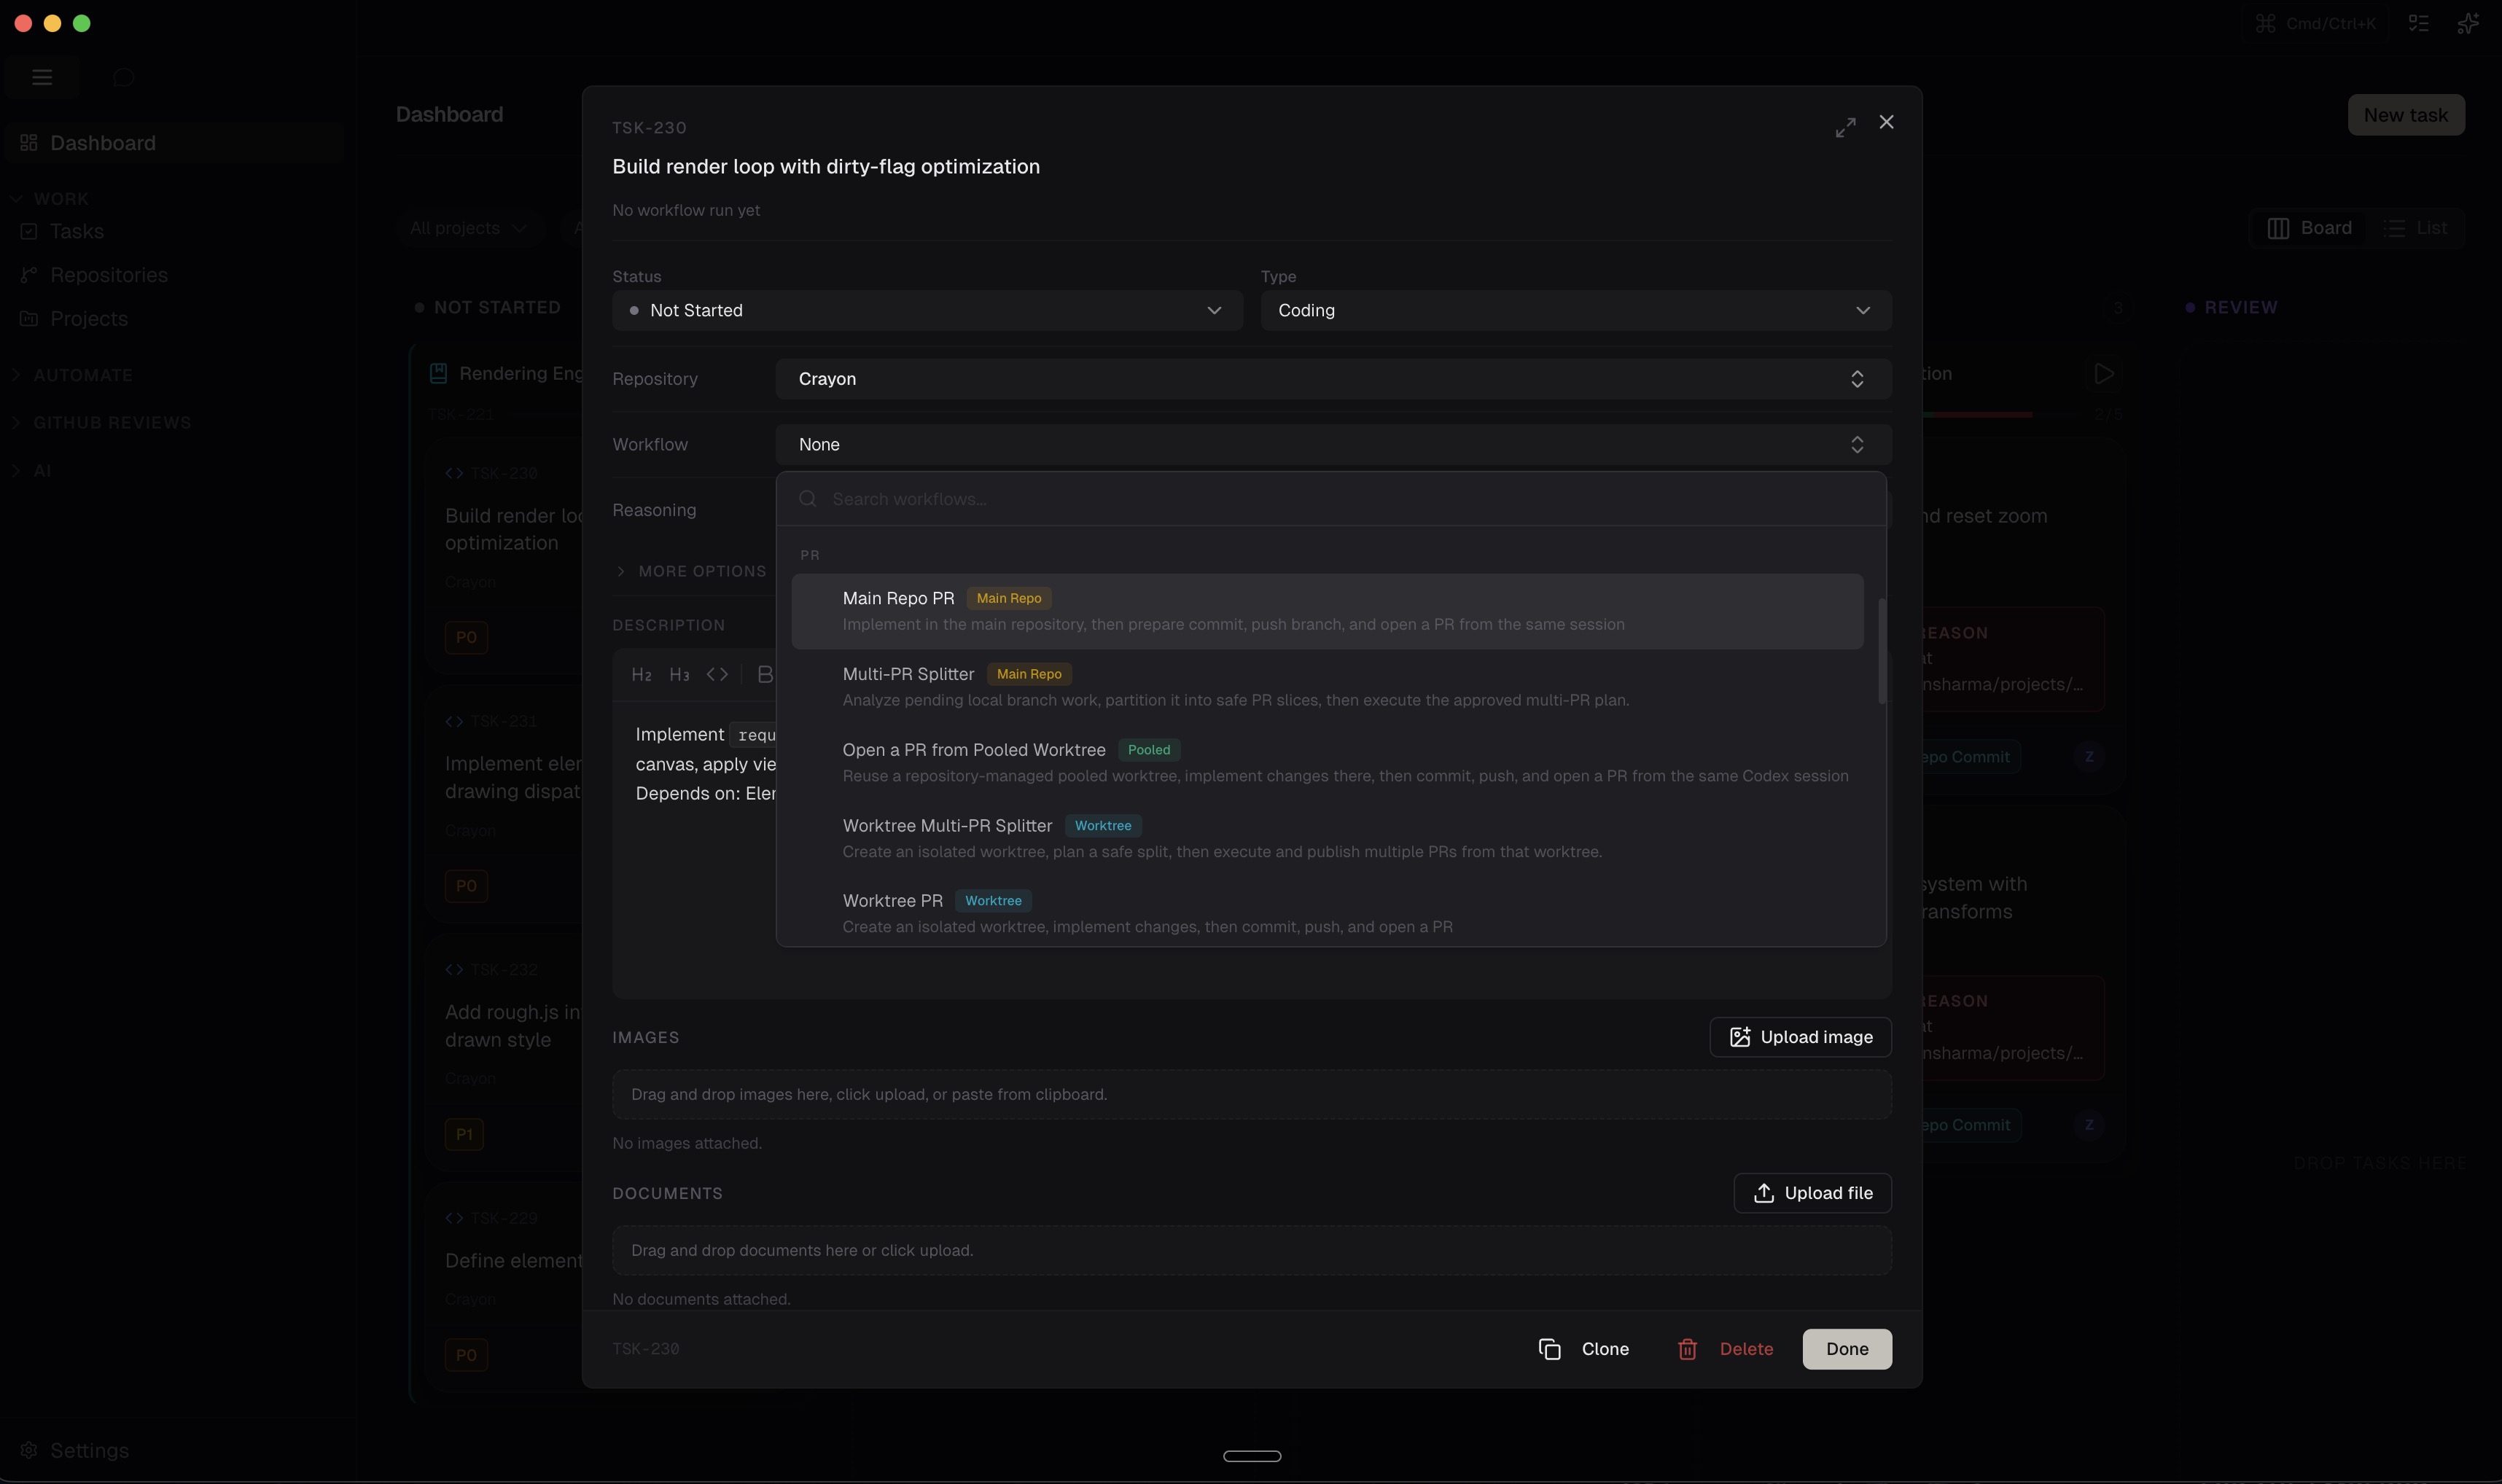Image resolution: width=2502 pixels, height=1484 pixels.
Task: Click the Search workflows input field
Action: (x=1331, y=499)
